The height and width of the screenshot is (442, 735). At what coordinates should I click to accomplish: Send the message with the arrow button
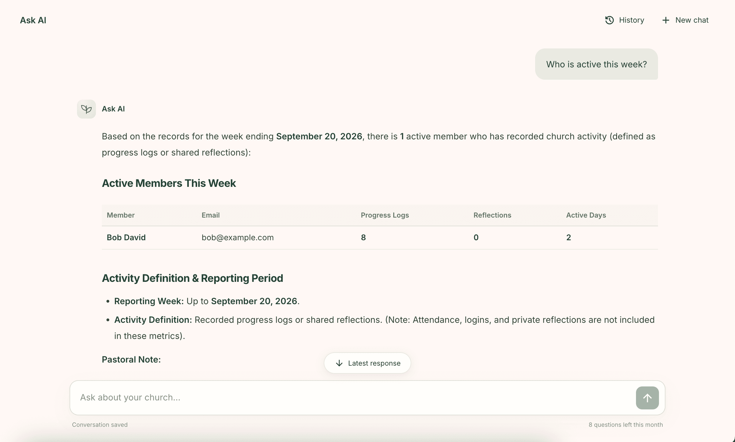click(647, 398)
